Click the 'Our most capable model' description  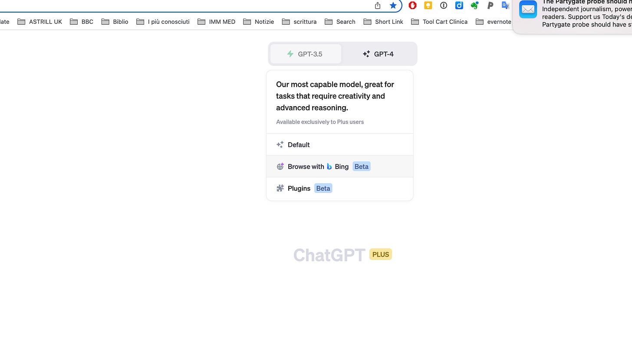(335, 96)
